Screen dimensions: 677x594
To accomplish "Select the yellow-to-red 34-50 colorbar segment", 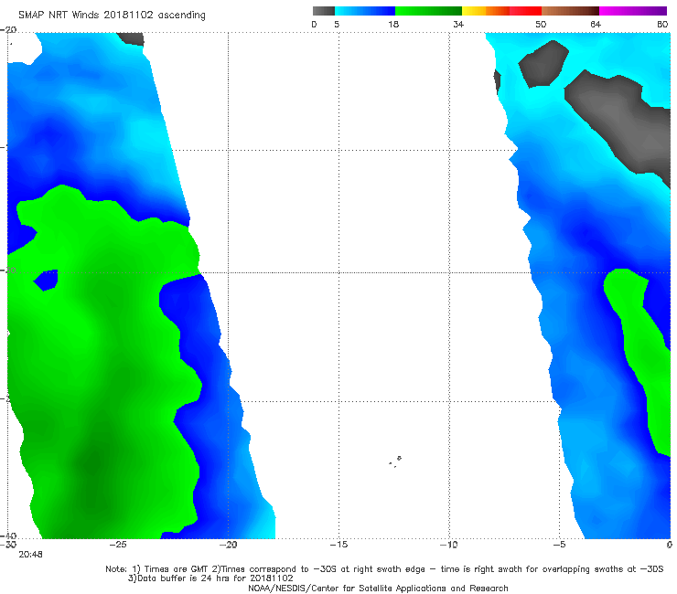I will 501,11.
